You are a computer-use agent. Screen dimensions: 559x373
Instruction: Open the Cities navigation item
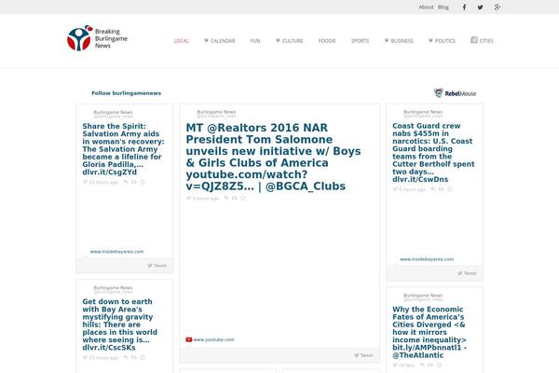pos(486,41)
